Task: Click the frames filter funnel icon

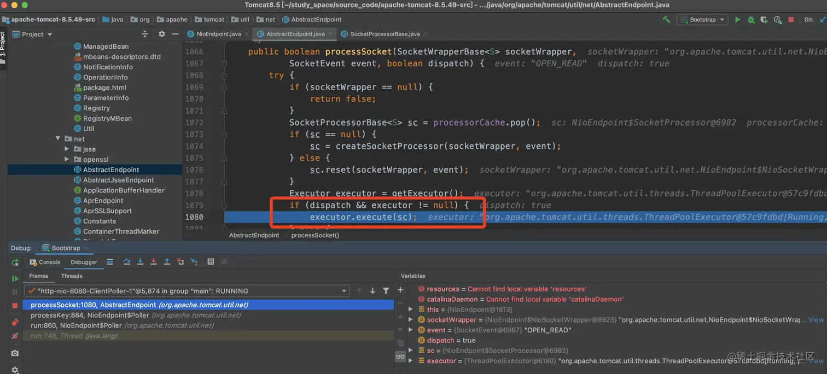Action: (x=386, y=291)
